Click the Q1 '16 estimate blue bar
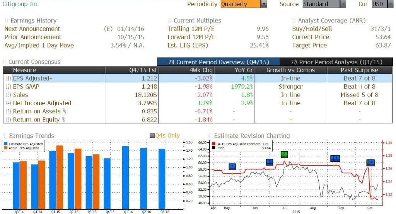Viewport: 396px width, 214px height. (126, 178)
